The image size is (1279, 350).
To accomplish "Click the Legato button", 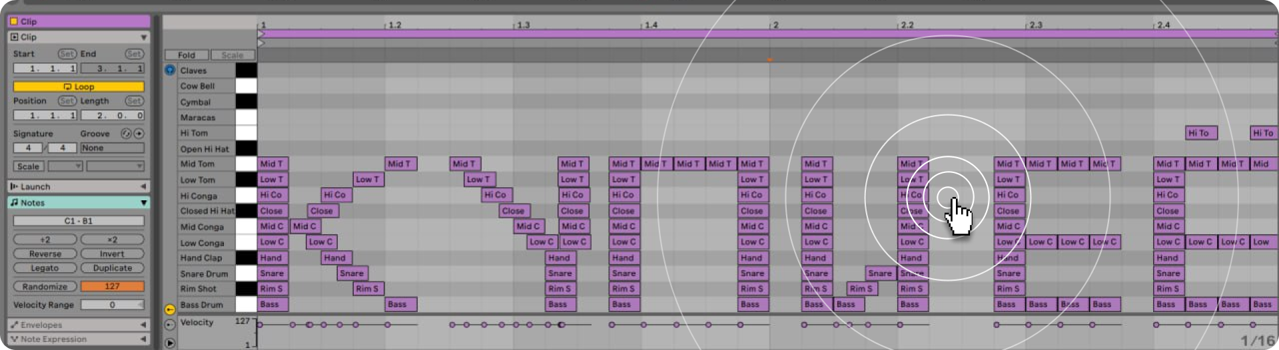I will point(45,268).
